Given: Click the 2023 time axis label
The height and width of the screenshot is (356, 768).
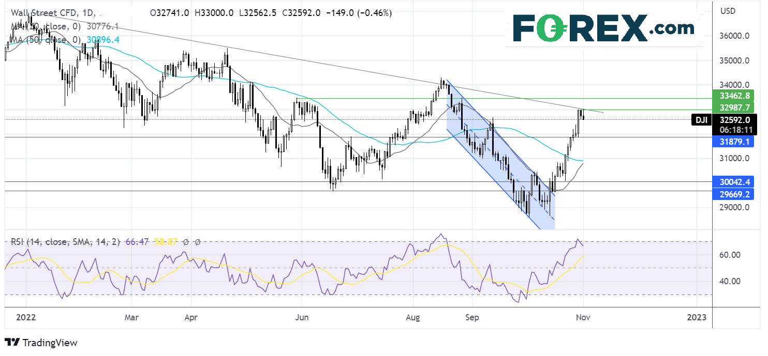Looking at the screenshot, I should [x=697, y=317].
